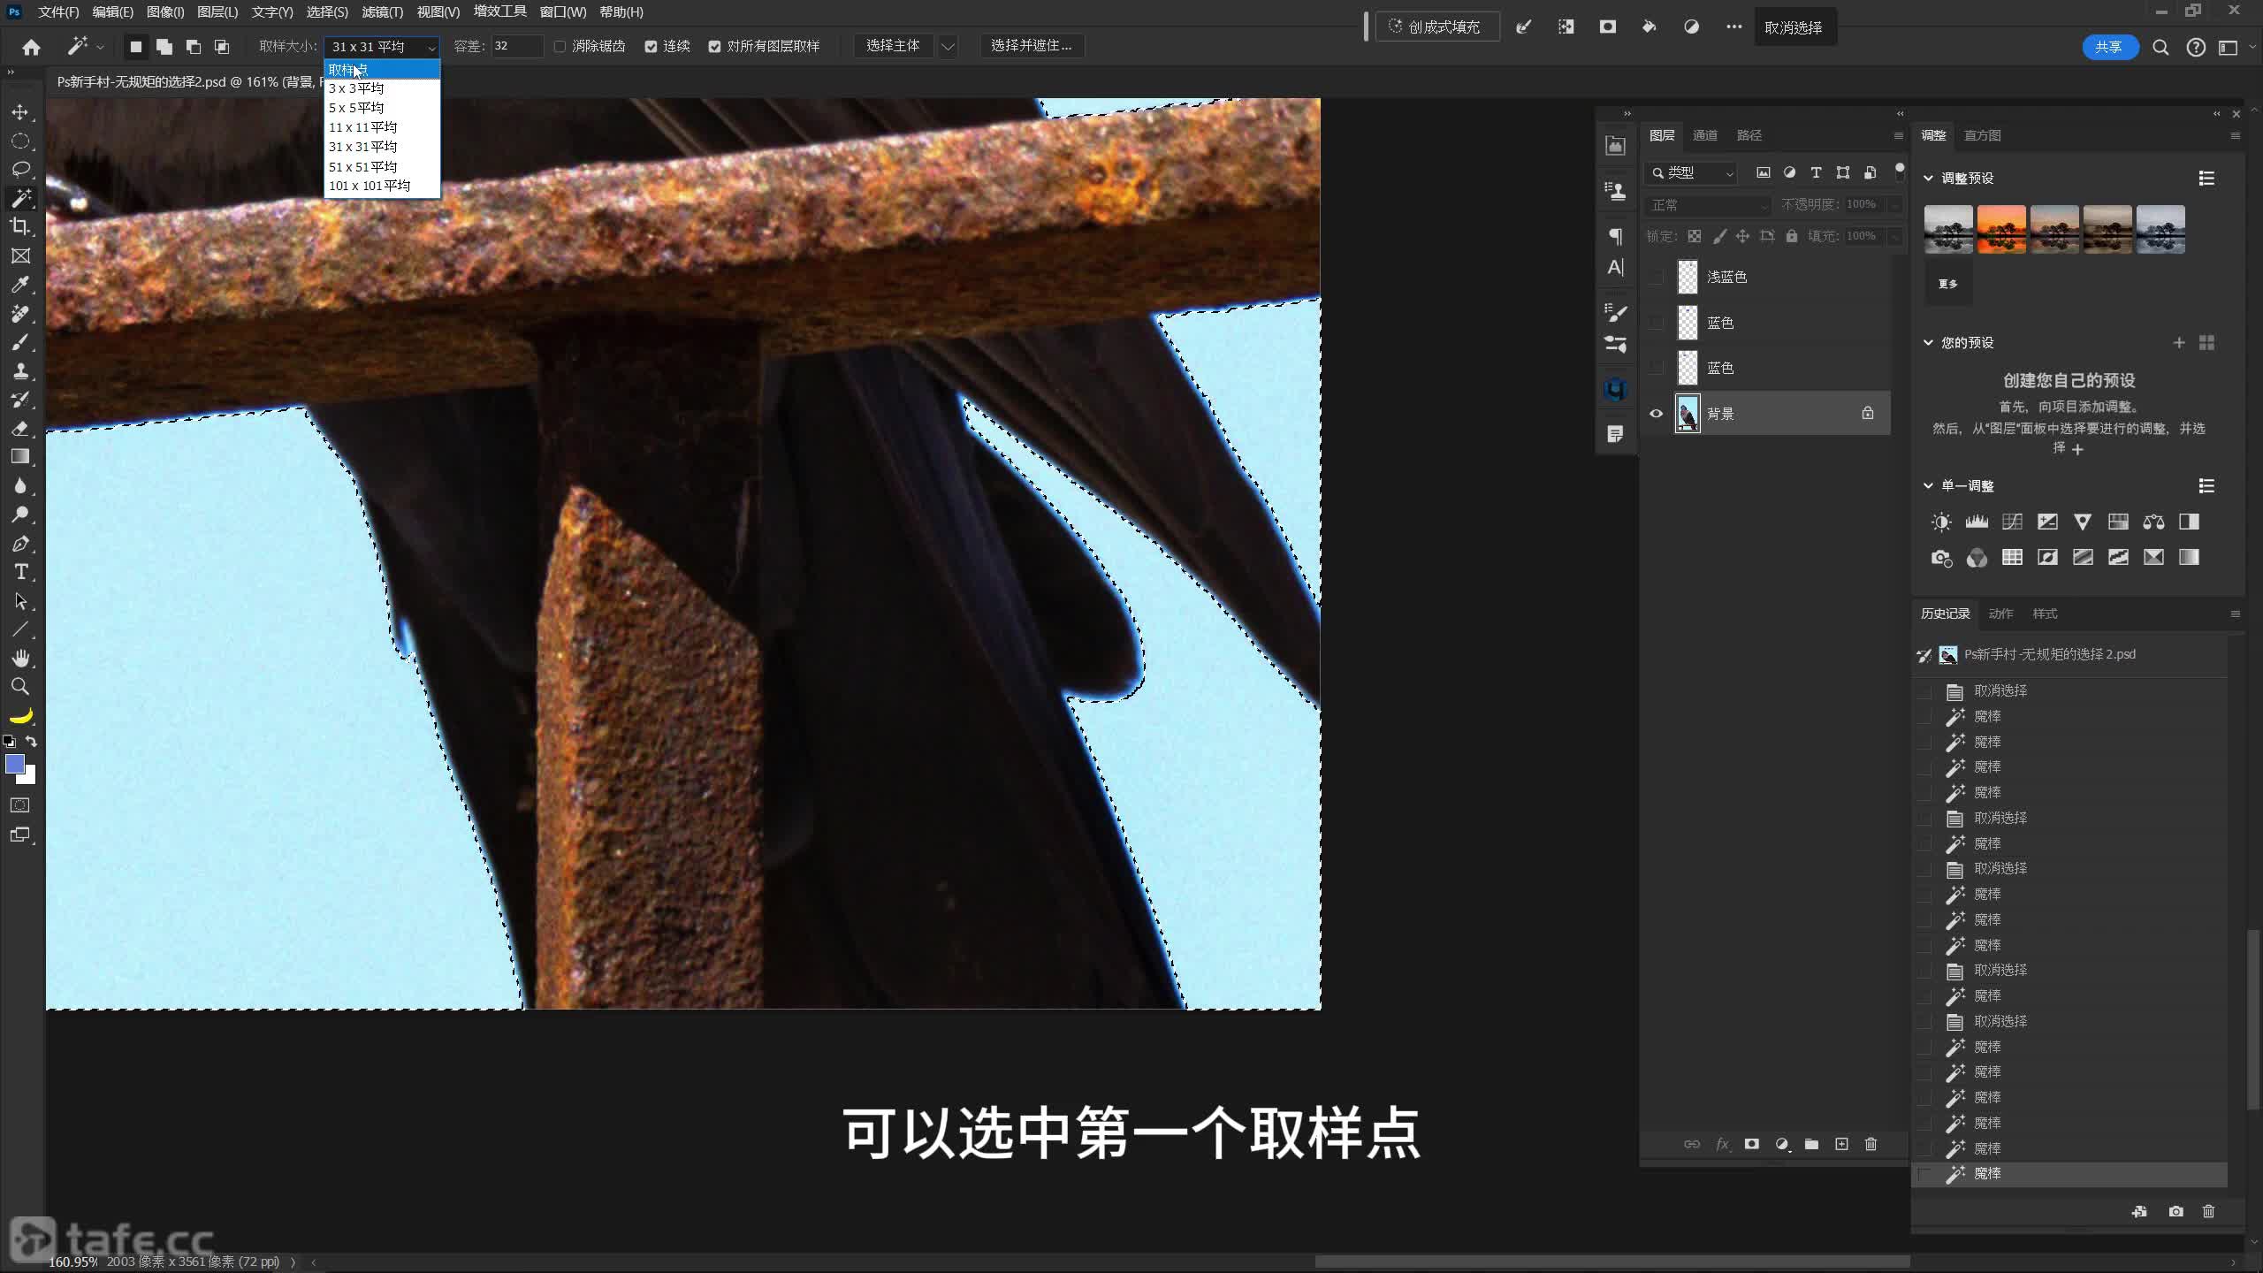Screen dimensions: 2263x1273
Task: Open the 滤镜(T) menu
Action: [382, 12]
